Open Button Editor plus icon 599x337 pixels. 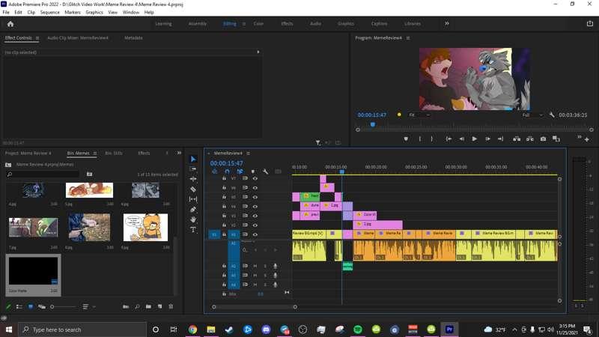click(587, 139)
